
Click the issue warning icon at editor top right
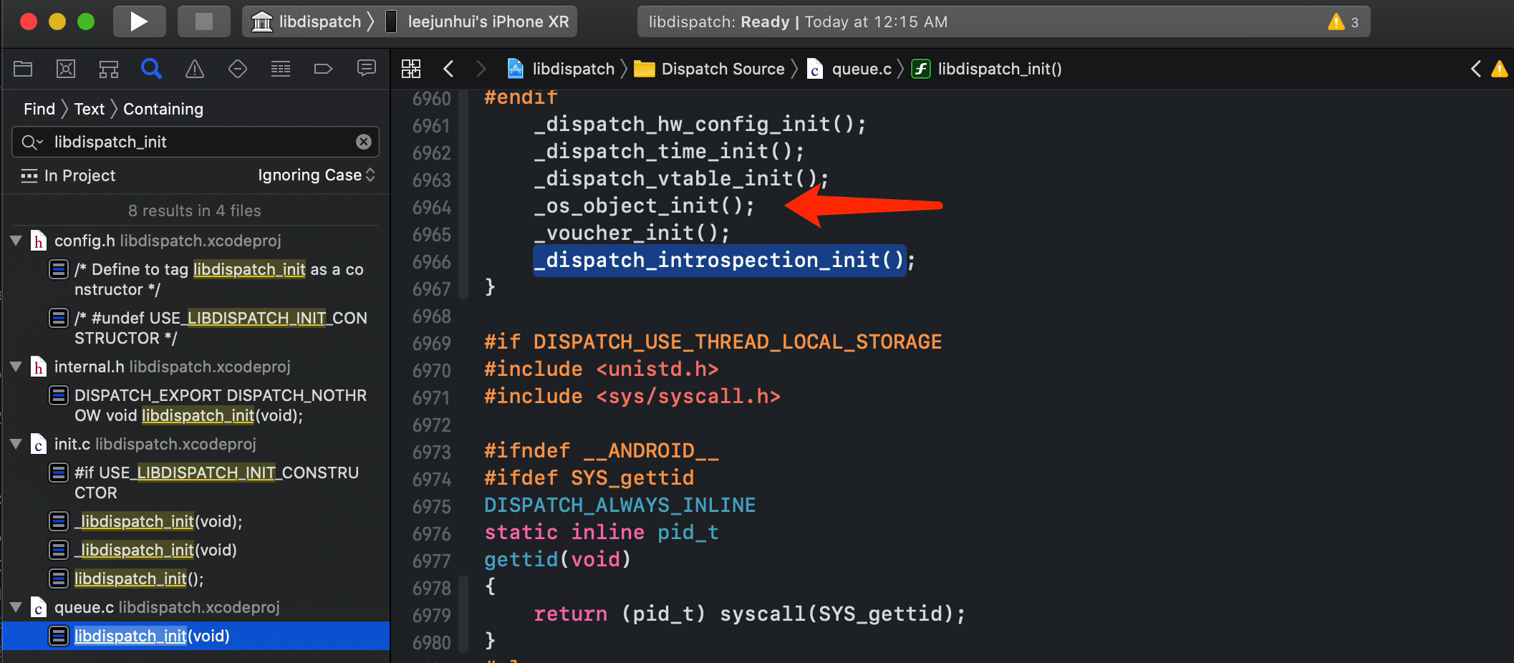coord(1499,69)
